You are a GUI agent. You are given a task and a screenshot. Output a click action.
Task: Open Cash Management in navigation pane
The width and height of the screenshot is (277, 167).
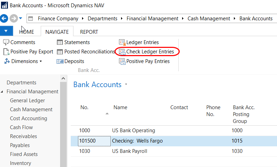click(31, 109)
